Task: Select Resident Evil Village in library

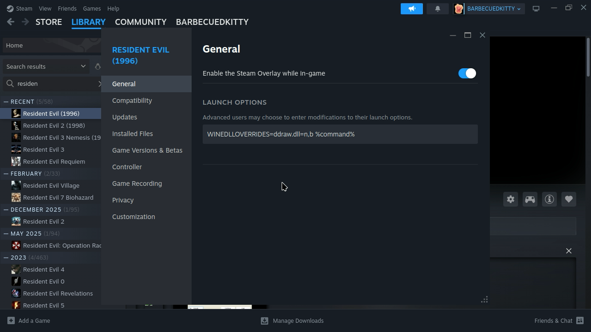Action: (x=51, y=185)
